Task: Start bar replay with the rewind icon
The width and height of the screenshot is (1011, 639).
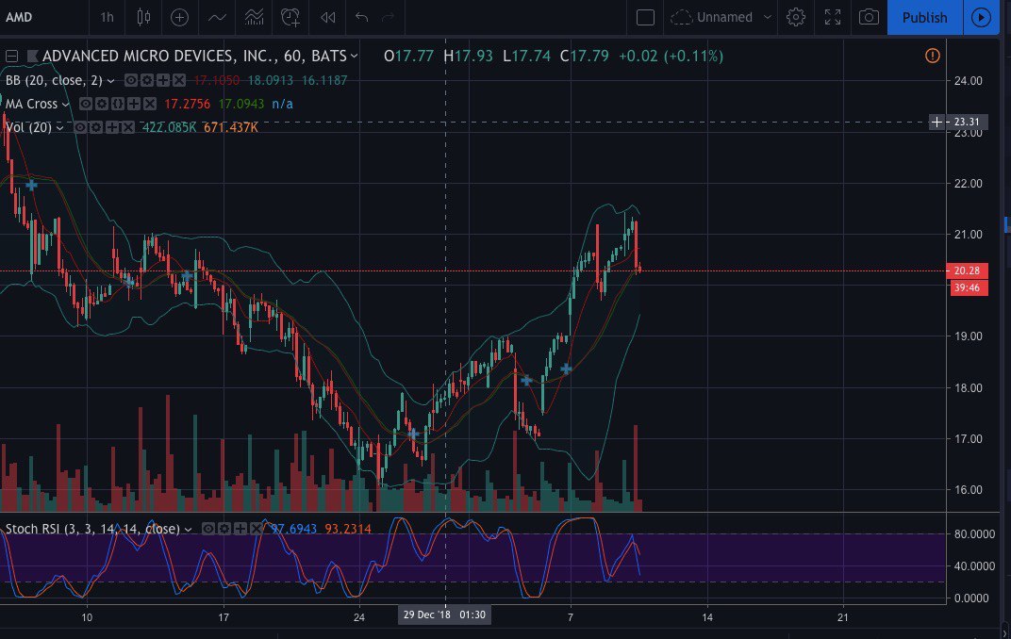Action: [327, 17]
